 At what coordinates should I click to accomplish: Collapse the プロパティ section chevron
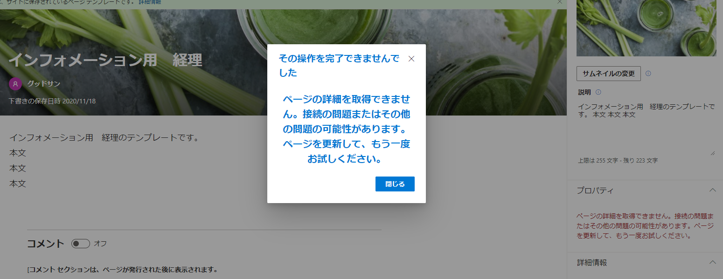712,190
